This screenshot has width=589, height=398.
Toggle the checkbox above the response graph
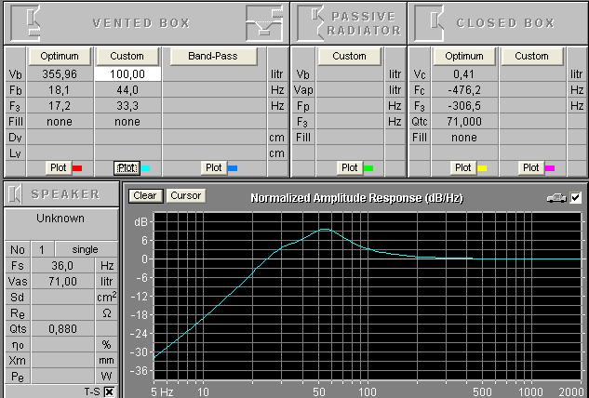coord(575,197)
